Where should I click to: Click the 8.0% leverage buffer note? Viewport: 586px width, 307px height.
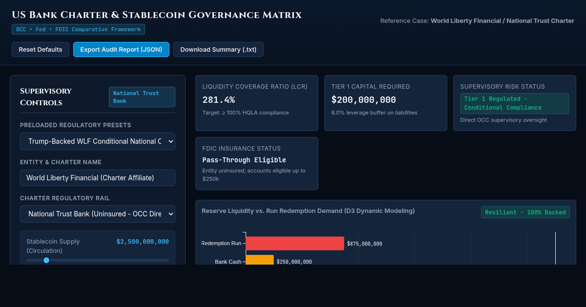pos(375,113)
